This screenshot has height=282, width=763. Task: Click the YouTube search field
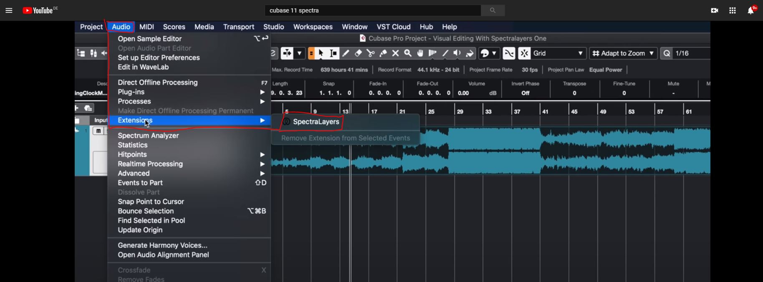373,10
